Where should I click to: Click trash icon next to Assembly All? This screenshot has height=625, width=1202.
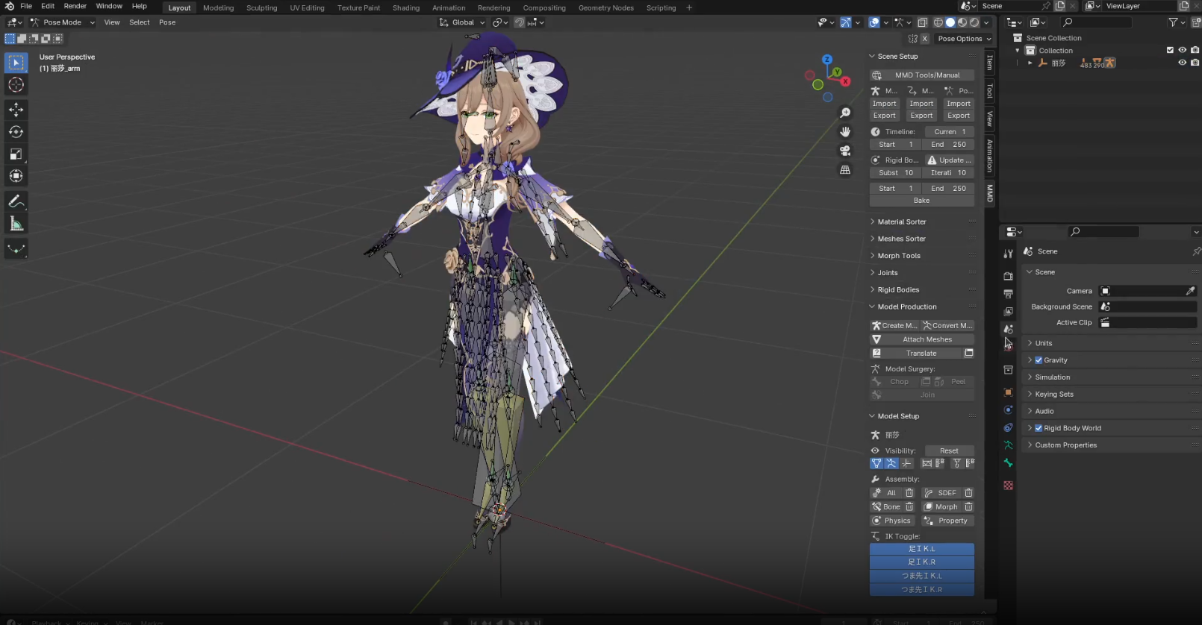[x=909, y=493]
